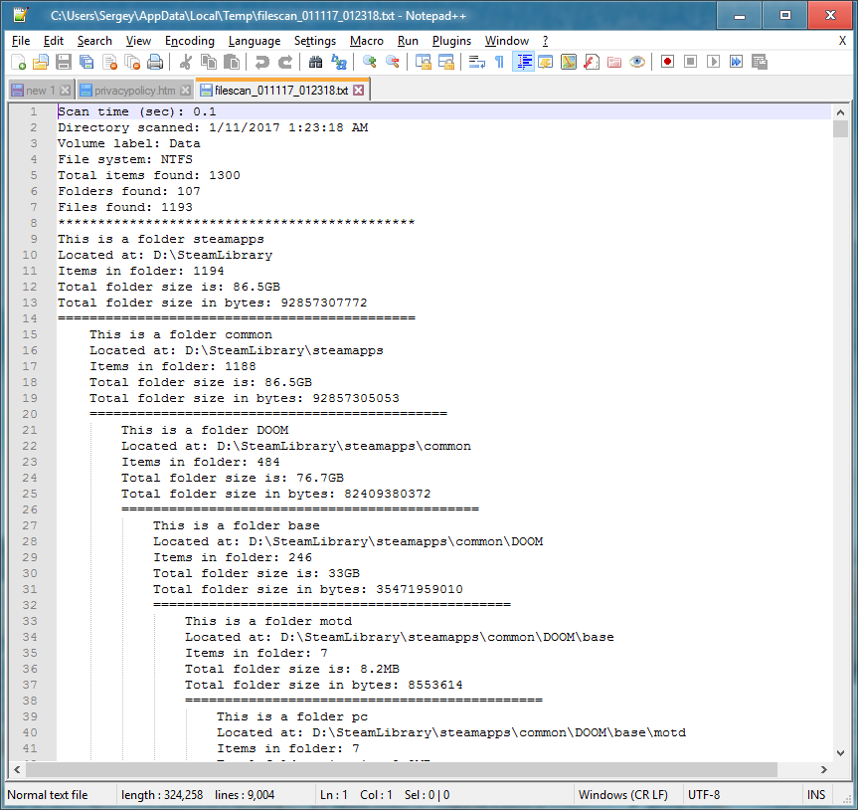Click Windows (CR LF) in the status bar
Screen dimensions: 858x810
[x=623, y=795]
